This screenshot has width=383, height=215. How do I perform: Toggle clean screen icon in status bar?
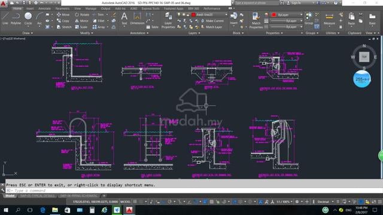tap(373, 202)
